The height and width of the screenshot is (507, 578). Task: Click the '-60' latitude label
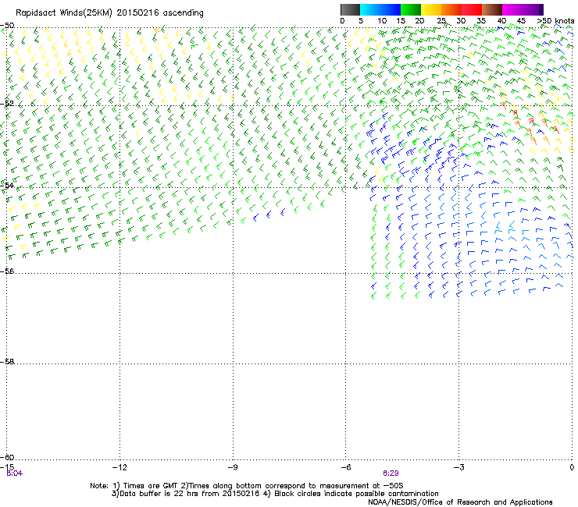pyautogui.click(x=7, y=457)
